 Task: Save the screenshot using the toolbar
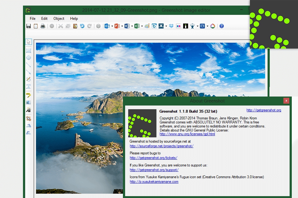[28, 26]
